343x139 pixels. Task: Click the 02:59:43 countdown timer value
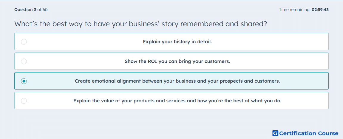point(320,10)
